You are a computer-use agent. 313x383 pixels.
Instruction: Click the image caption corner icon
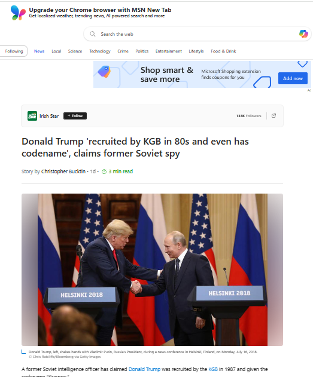(23, 352)
